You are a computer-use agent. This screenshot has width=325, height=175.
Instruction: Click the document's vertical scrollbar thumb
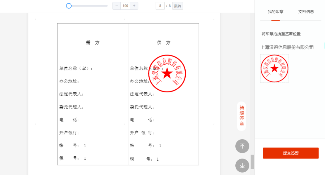point(252,161)
